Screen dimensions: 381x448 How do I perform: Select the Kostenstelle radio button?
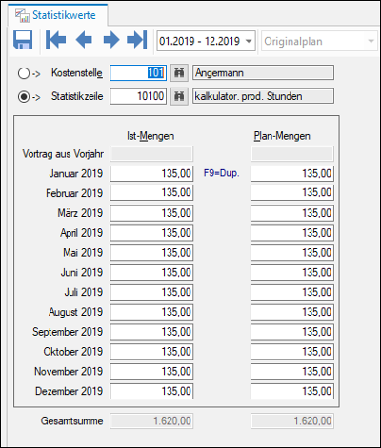24,73
